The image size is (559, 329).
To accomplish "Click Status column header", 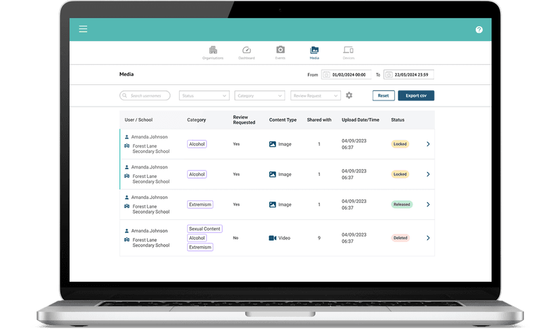I will coord(398,120).
